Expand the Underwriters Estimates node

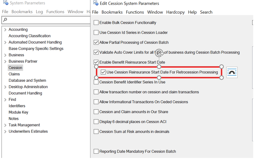(5, 132)
